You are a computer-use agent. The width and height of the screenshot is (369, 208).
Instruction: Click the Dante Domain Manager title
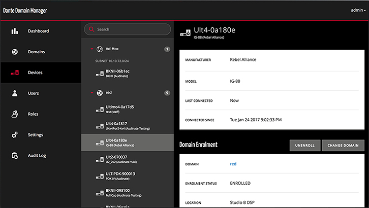coord(25,11)
